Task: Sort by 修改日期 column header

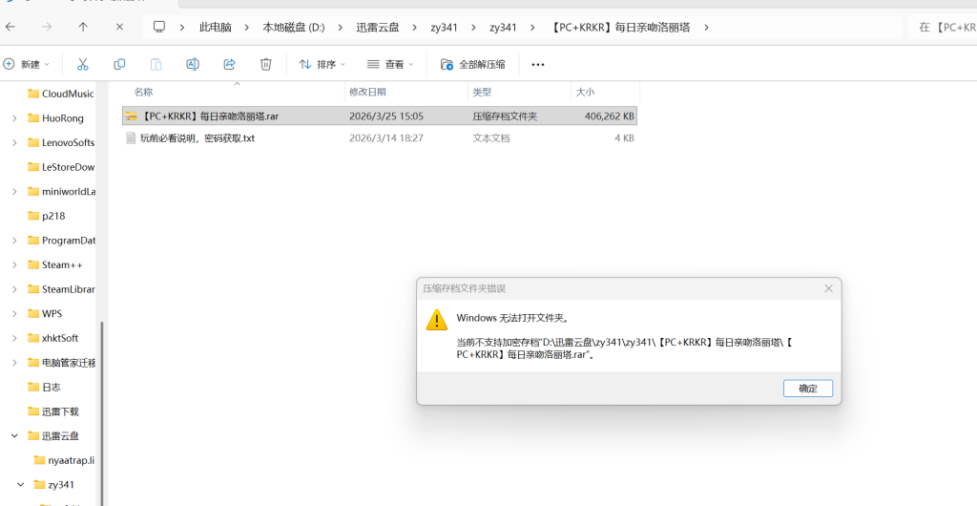Action: pyautogui.click(x=367, y=93)
